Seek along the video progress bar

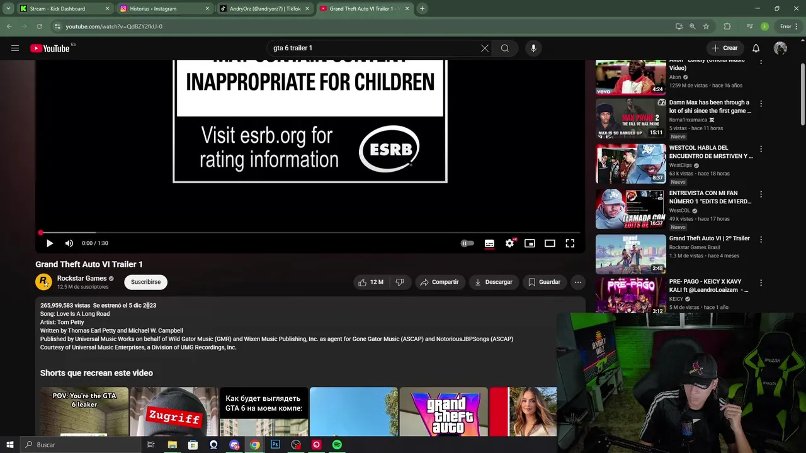310,233
